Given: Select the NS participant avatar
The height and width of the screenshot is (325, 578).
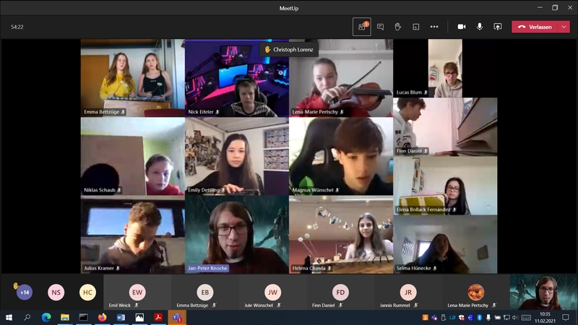Looking at the screenshot, I should click(56, 292).
